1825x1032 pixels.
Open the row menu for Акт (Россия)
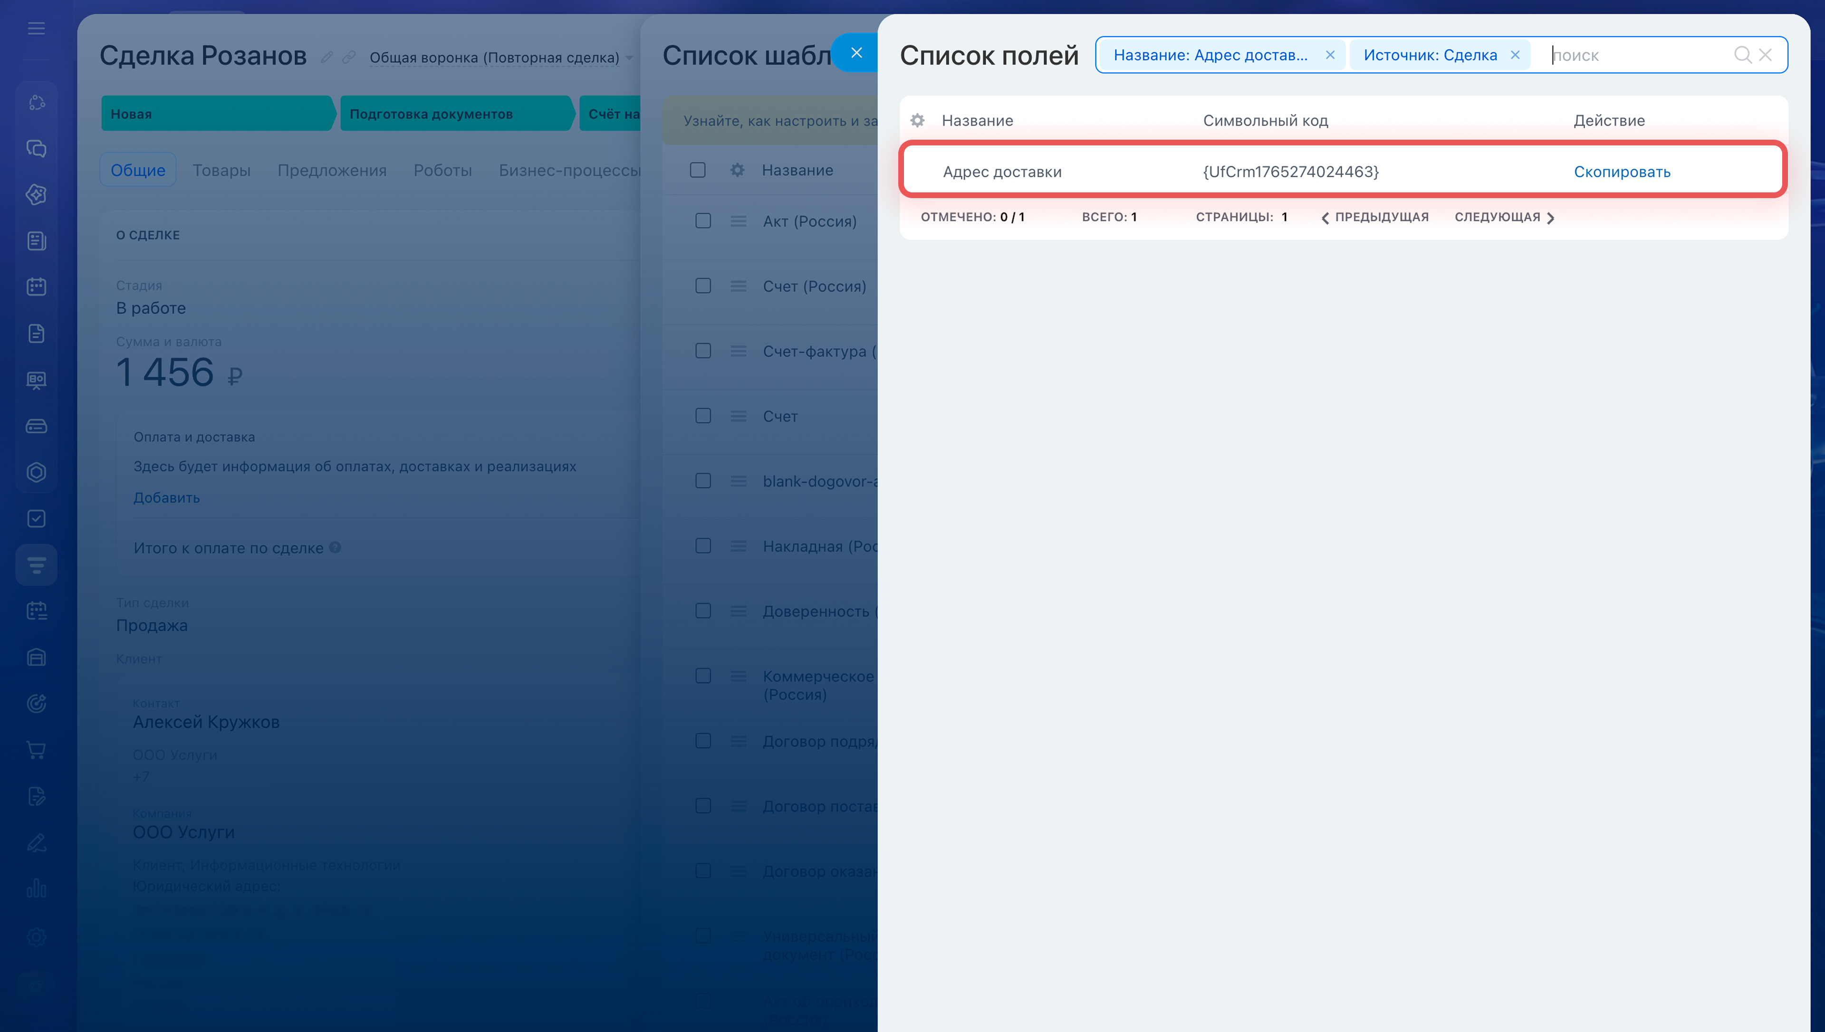pyautogui.click(x=739, y=221)
